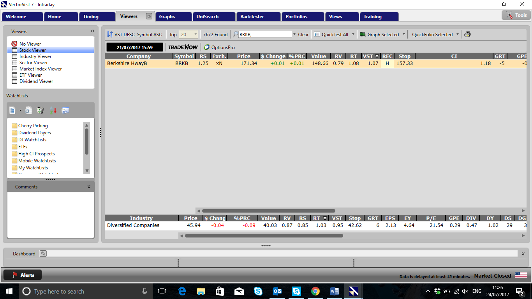Expand the Comments panel chevron
The image size is (532, 299).
[x=89, y=187]
